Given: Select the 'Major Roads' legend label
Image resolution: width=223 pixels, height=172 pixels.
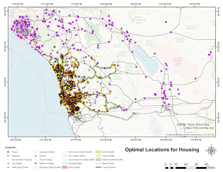Looking at the screenshot, I should tap(108, 163).
